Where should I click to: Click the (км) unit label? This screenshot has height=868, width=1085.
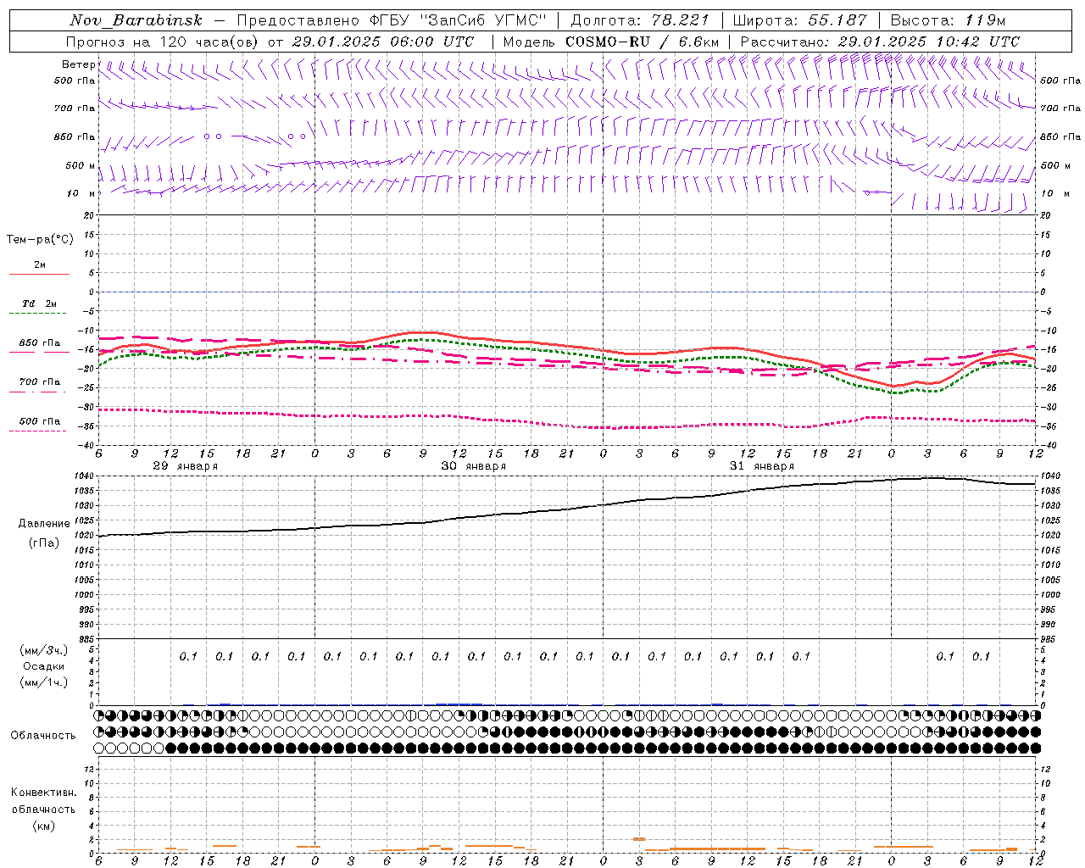(43, 826)
